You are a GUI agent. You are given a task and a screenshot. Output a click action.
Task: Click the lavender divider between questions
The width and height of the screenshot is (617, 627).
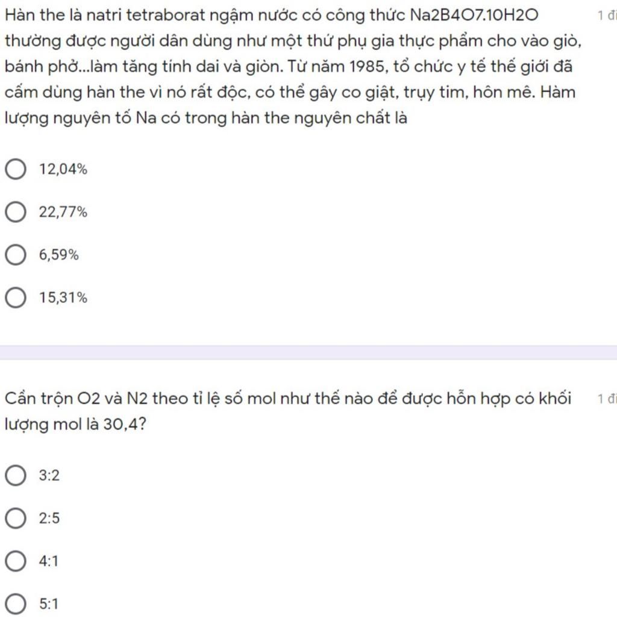click(x=308, y=352)
